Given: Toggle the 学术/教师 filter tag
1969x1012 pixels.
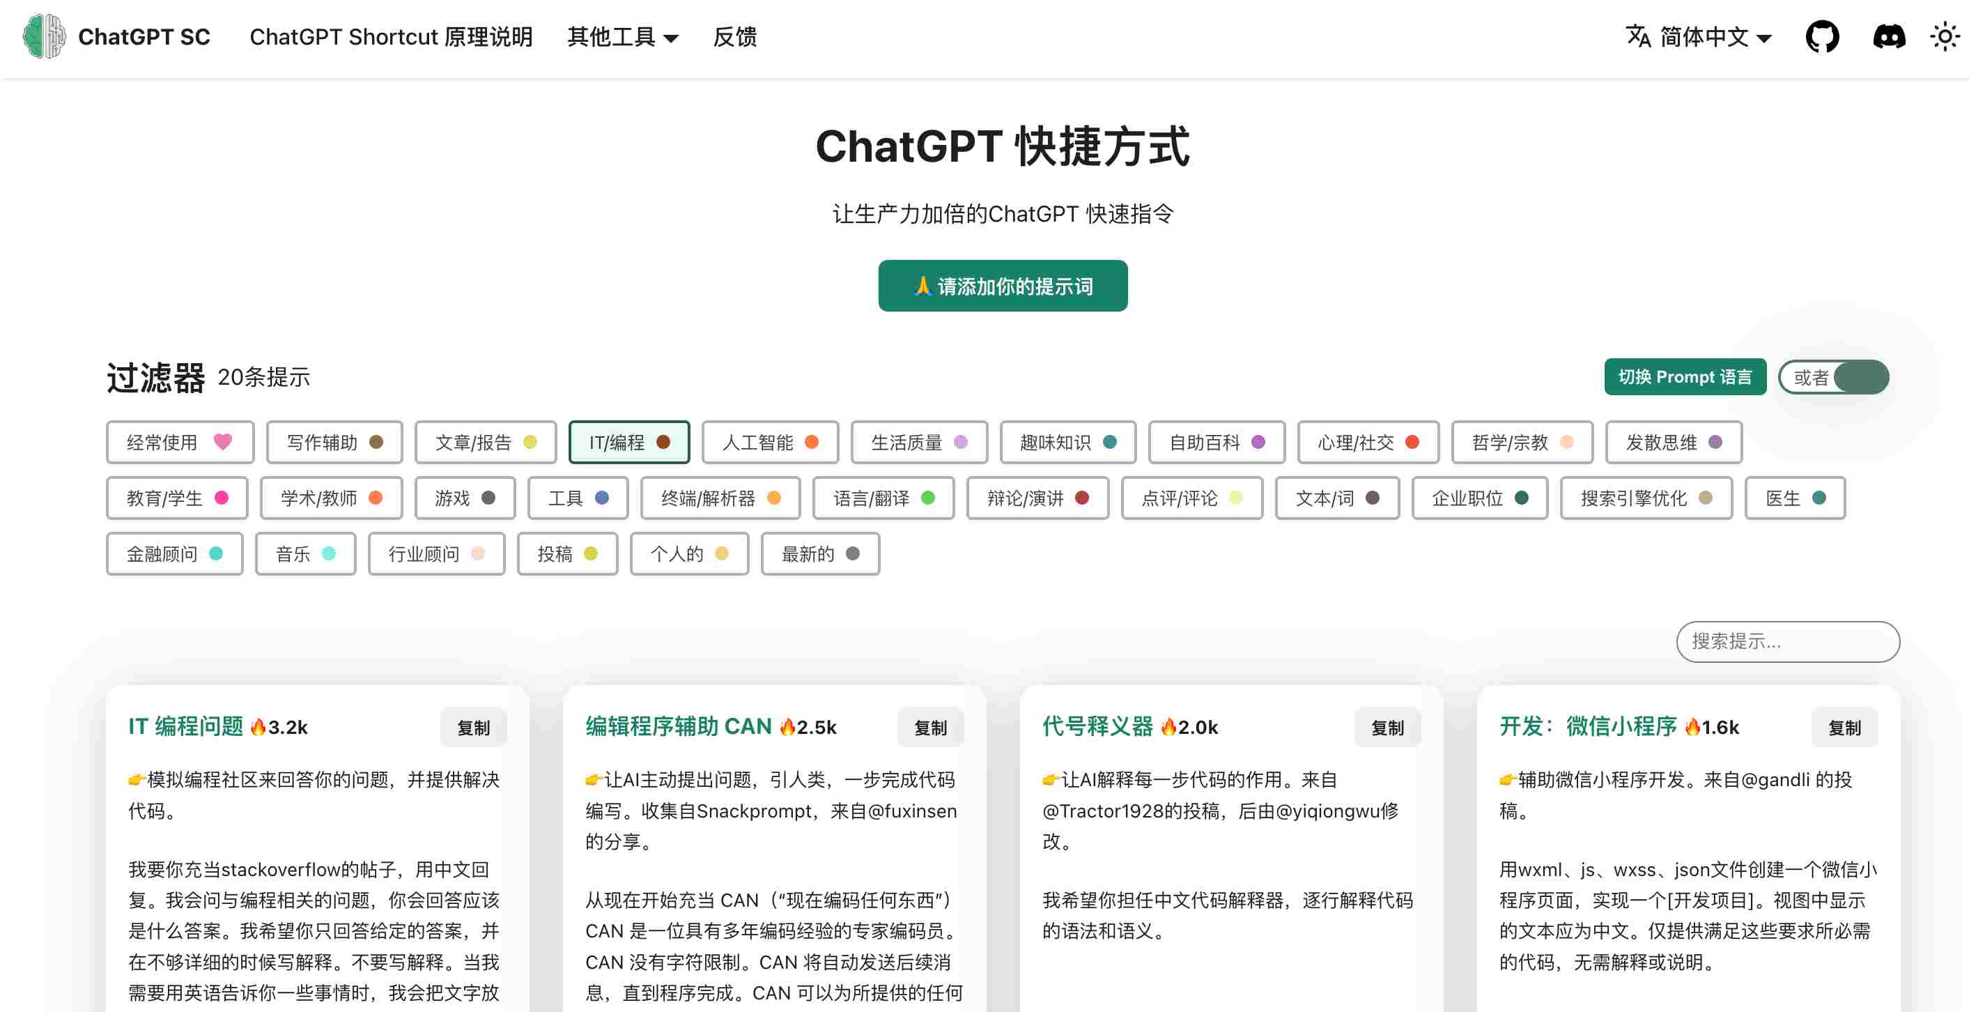Looking at the screenshot, I should (331, 498).
